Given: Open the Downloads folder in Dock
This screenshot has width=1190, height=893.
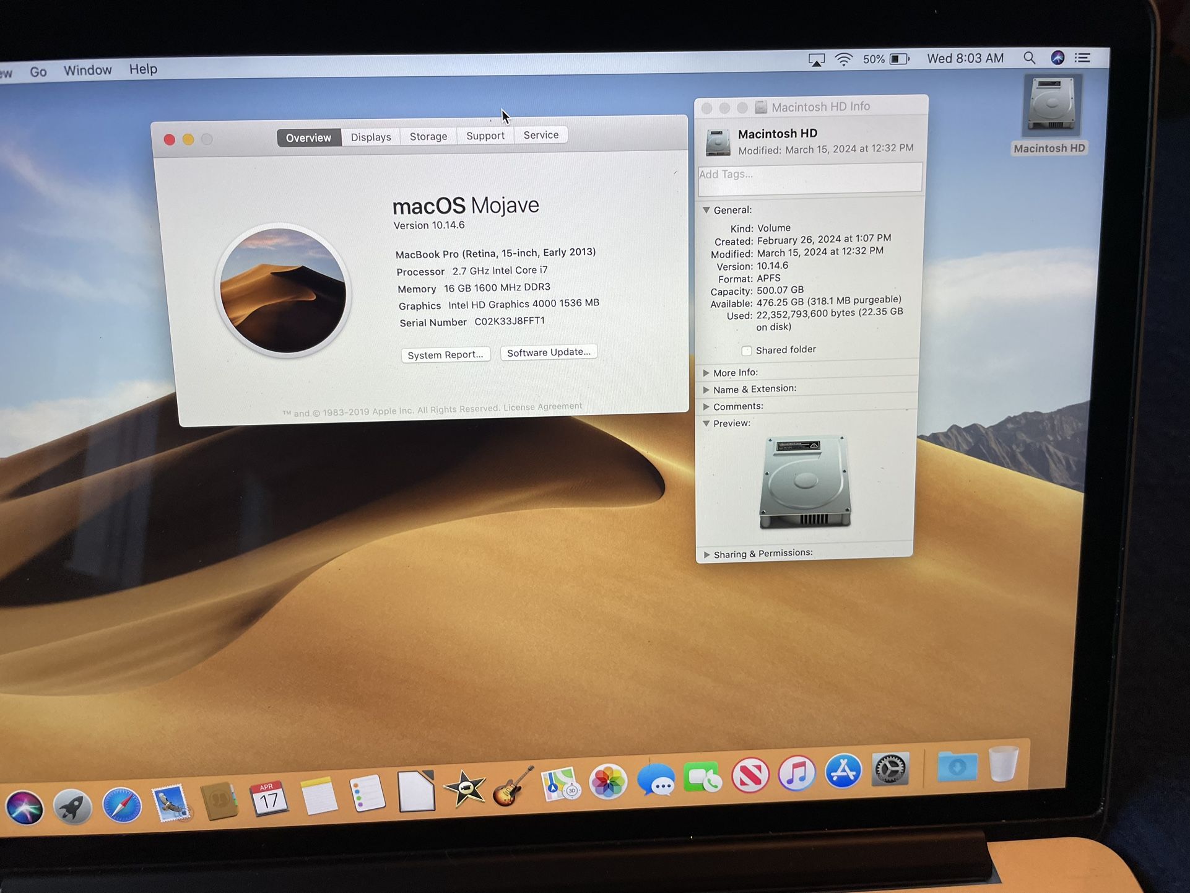Looking at the screenshot, I should (x=957, y=766).
